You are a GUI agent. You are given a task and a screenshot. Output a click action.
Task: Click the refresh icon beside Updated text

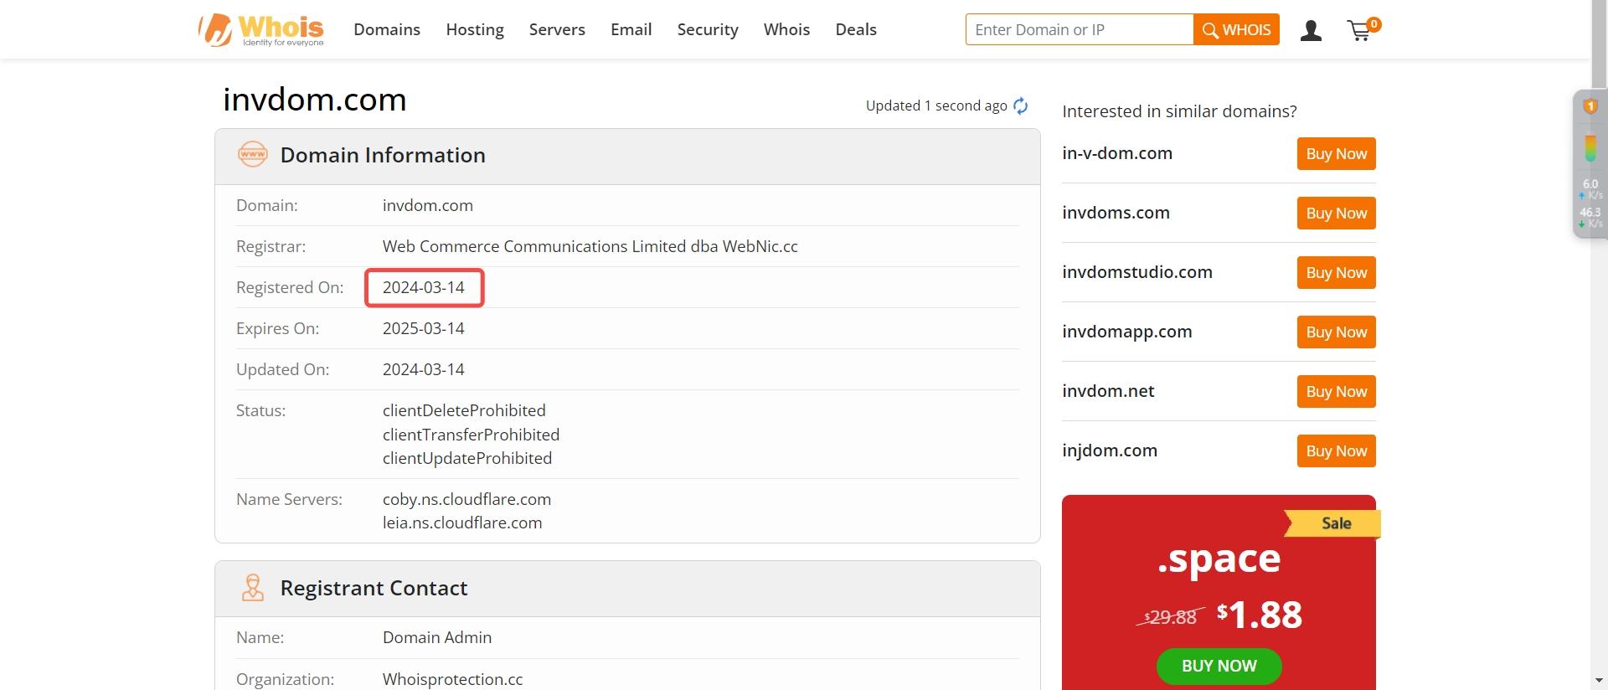1021,106
